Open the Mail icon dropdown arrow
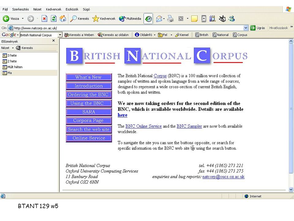Image resolution: width=294 pixels, height=221 pixels. [164, 18]
